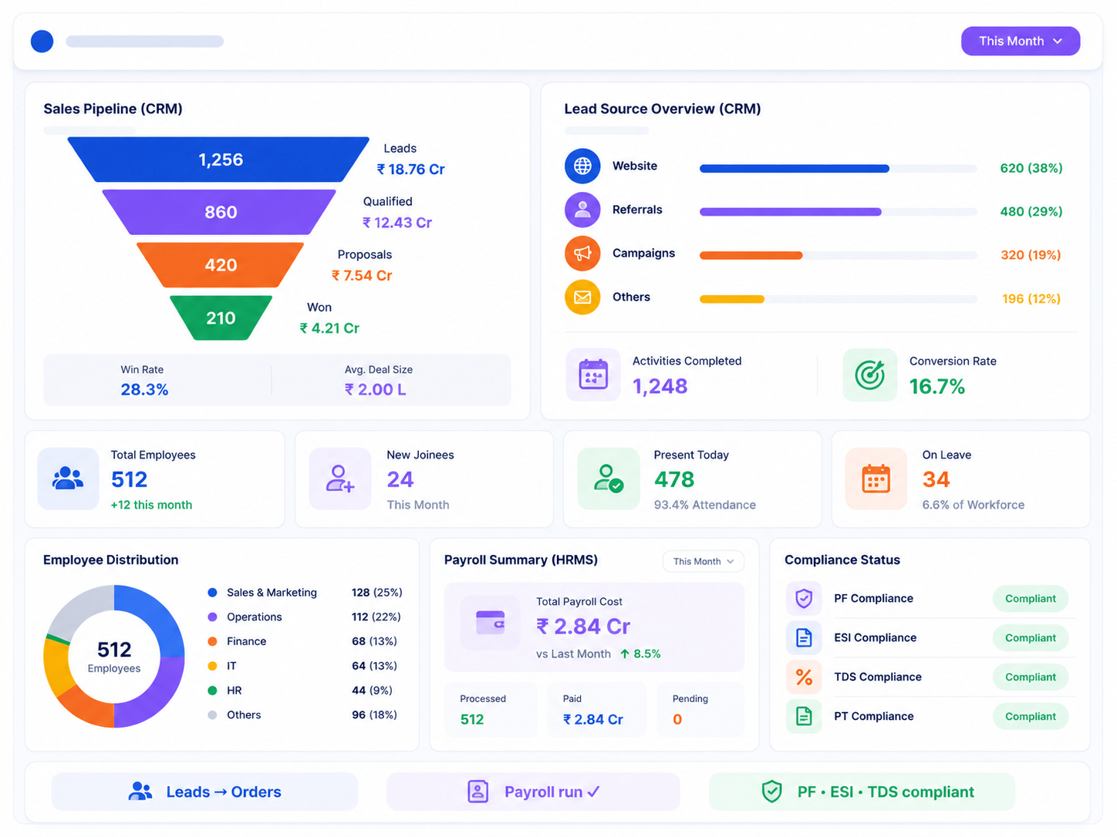This screenshot has width=1117, height=837.
Task: Click the Referrals person icon
Action: 582,210
